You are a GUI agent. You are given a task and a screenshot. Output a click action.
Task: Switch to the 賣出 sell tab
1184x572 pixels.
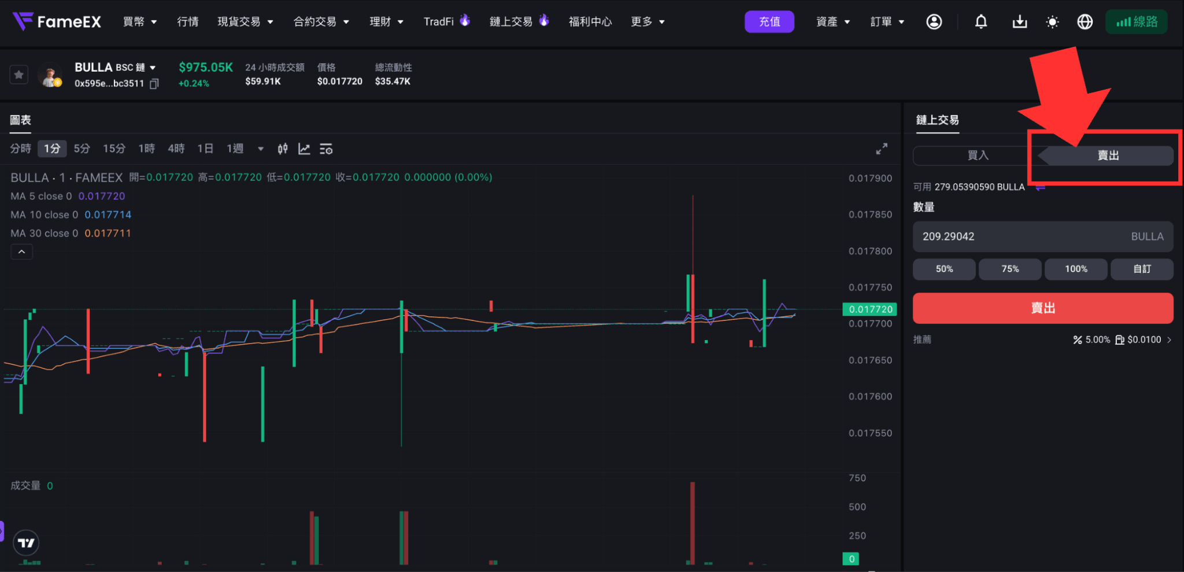pos(1108,156)
